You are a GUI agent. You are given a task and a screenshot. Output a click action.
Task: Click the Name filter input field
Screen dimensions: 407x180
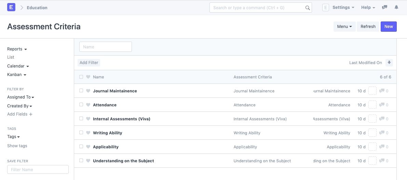coord(105,47)
